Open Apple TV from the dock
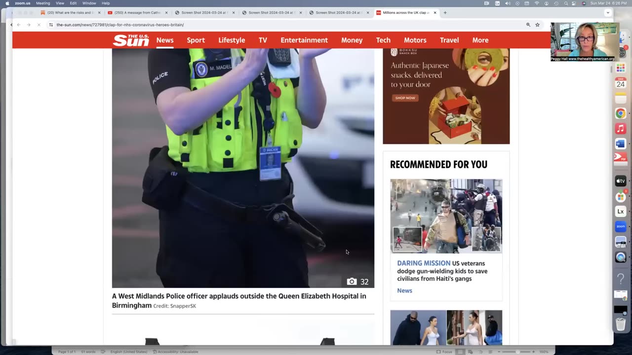This screenshot has height=355, width=632. pyautogui.click(x=621, y=181)
